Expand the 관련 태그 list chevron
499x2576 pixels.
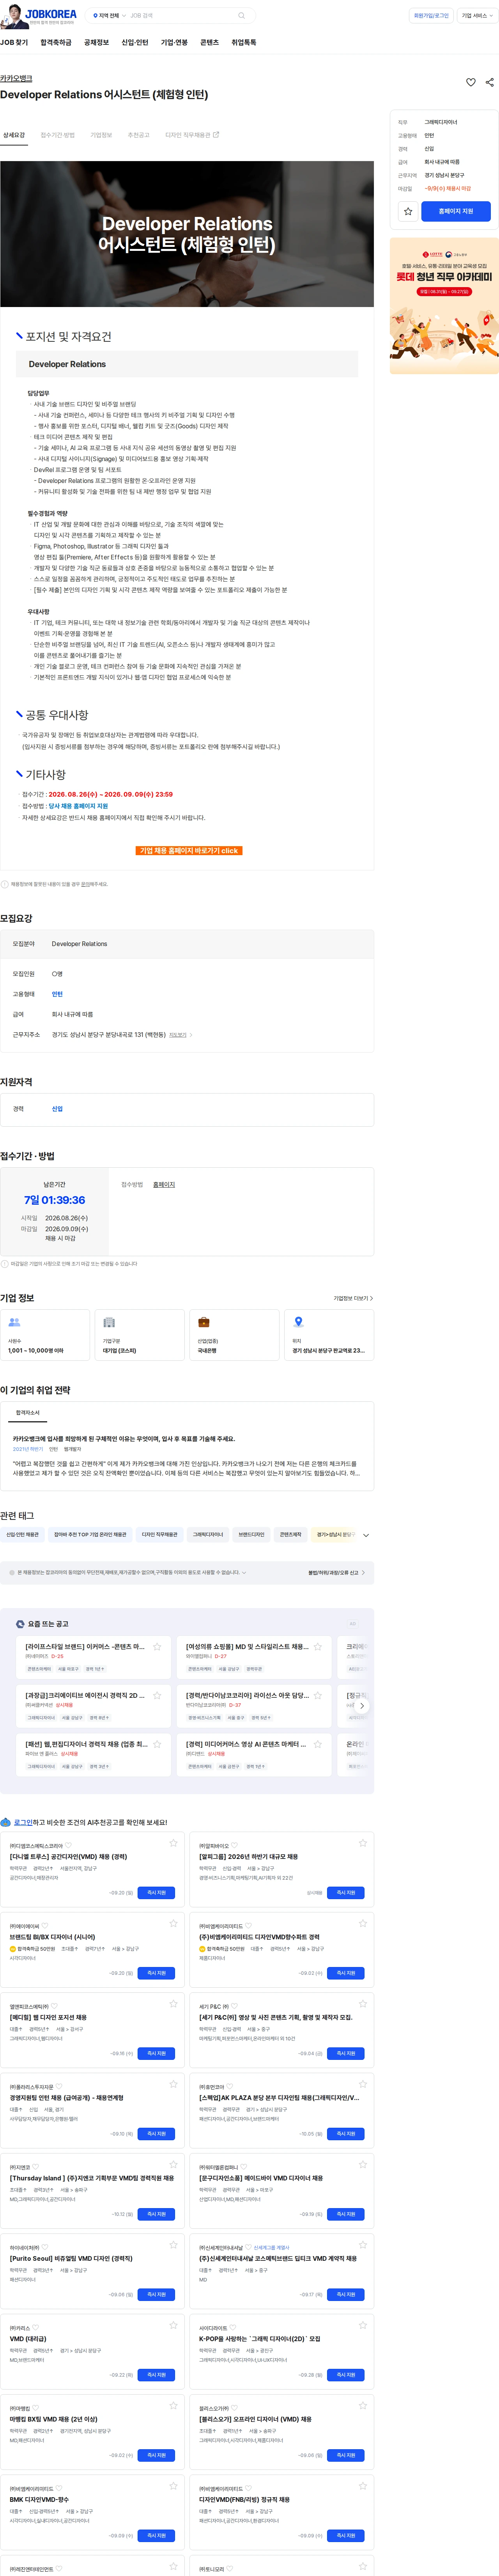coord(366,1535)
